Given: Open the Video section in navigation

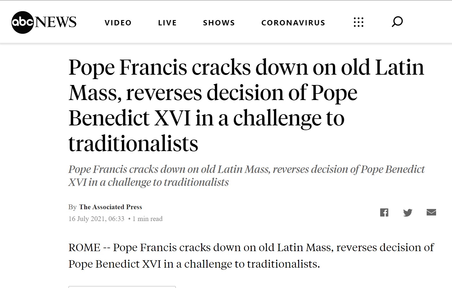Looking at the screenshot, I should click(118, 23).
